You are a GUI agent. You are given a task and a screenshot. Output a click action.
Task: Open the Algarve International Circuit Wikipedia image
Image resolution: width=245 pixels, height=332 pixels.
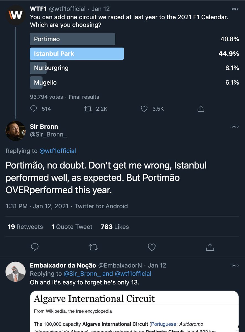point(134,311)
